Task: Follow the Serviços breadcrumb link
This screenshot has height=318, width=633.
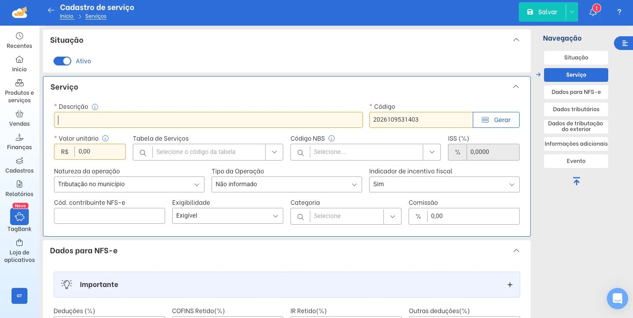Action: tap(96, 16)
